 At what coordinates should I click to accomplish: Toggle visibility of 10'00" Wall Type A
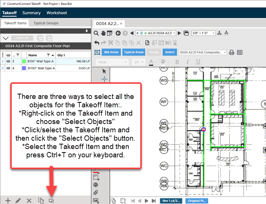pyautogui.click(x=8, y=68)
